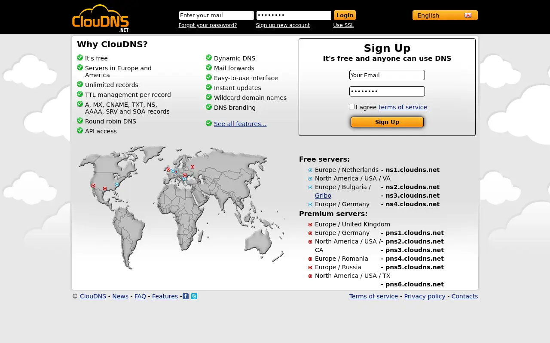Open the Gribo link under Free servers
550x343 pixels.
click(x=323, y=196)
